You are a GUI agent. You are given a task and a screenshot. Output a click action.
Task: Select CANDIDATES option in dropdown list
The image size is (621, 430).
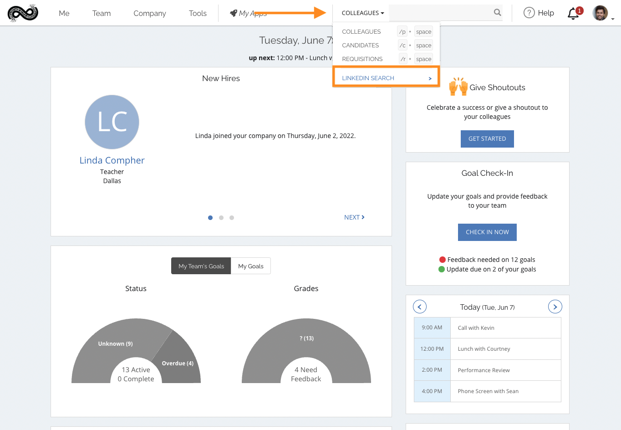(361, 45)
